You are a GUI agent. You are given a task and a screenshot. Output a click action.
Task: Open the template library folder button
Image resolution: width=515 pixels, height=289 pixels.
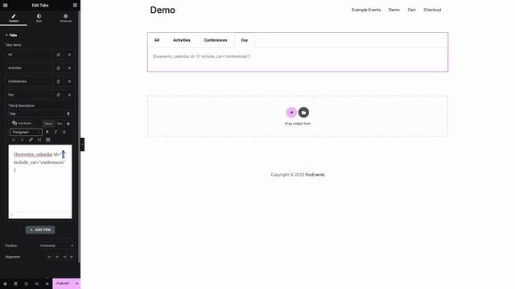pyautogui.click(x=303, y=112)
